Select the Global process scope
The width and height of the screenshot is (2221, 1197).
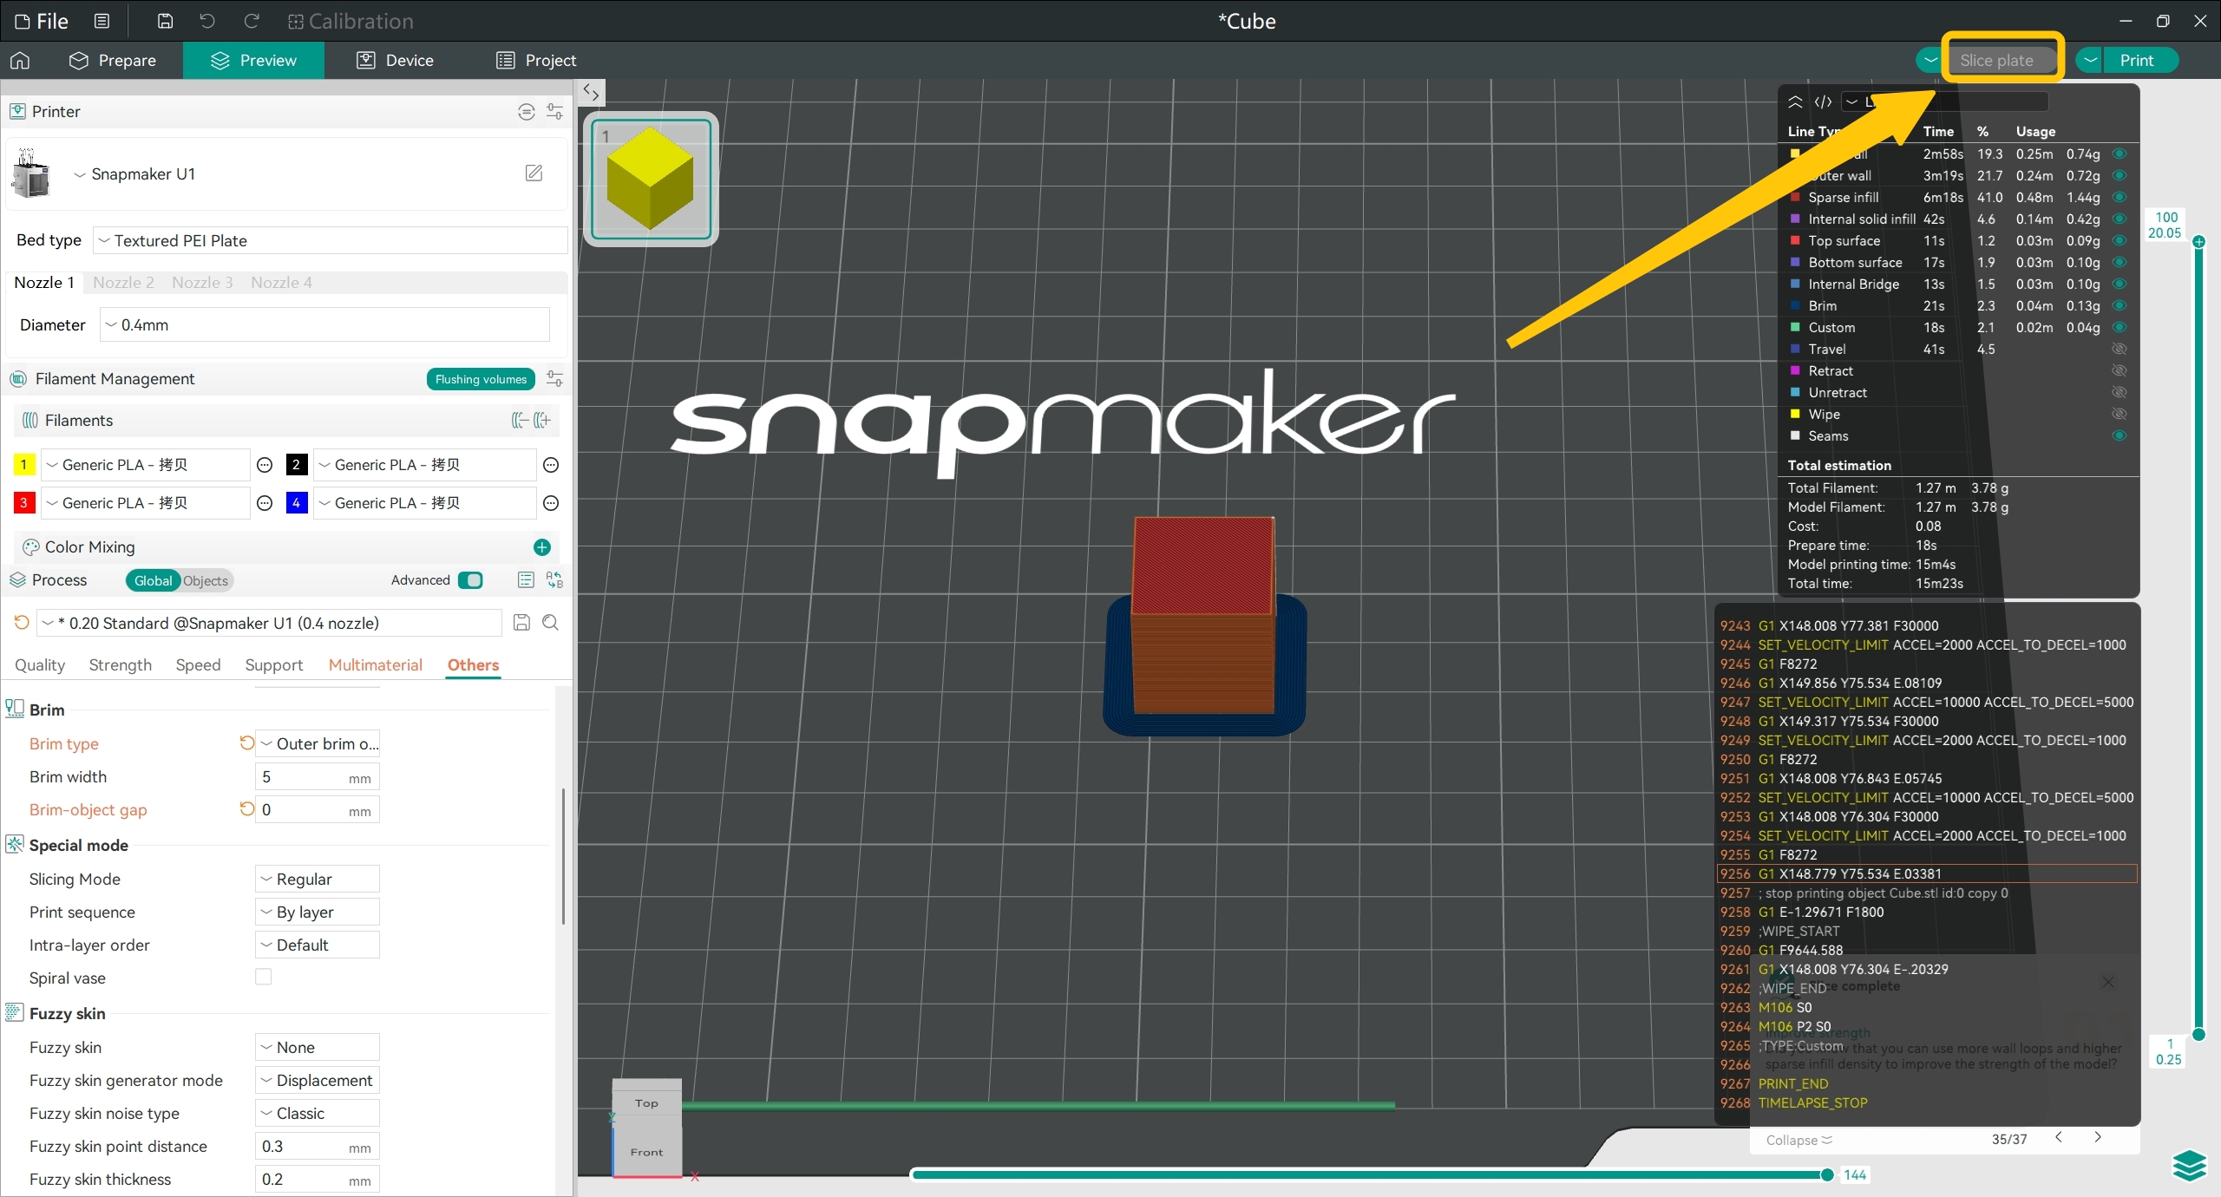pos(153,580)
